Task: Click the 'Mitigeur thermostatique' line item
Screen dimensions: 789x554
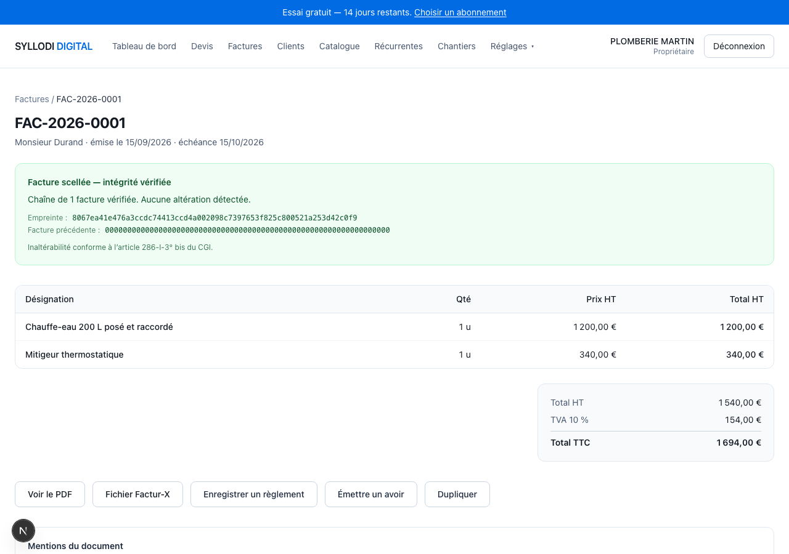Action: tap(394, 355)
